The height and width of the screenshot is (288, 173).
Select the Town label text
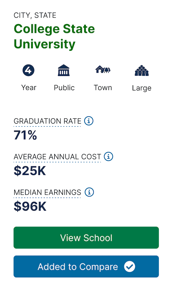click(103, 88)
